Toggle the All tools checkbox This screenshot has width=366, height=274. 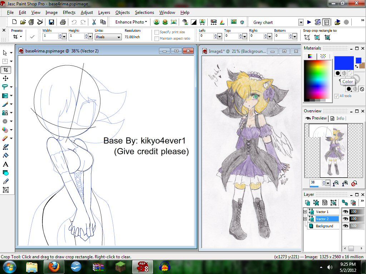click(336, 96)
